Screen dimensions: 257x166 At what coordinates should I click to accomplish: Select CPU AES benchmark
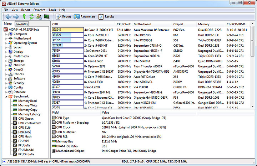[24, 132]
